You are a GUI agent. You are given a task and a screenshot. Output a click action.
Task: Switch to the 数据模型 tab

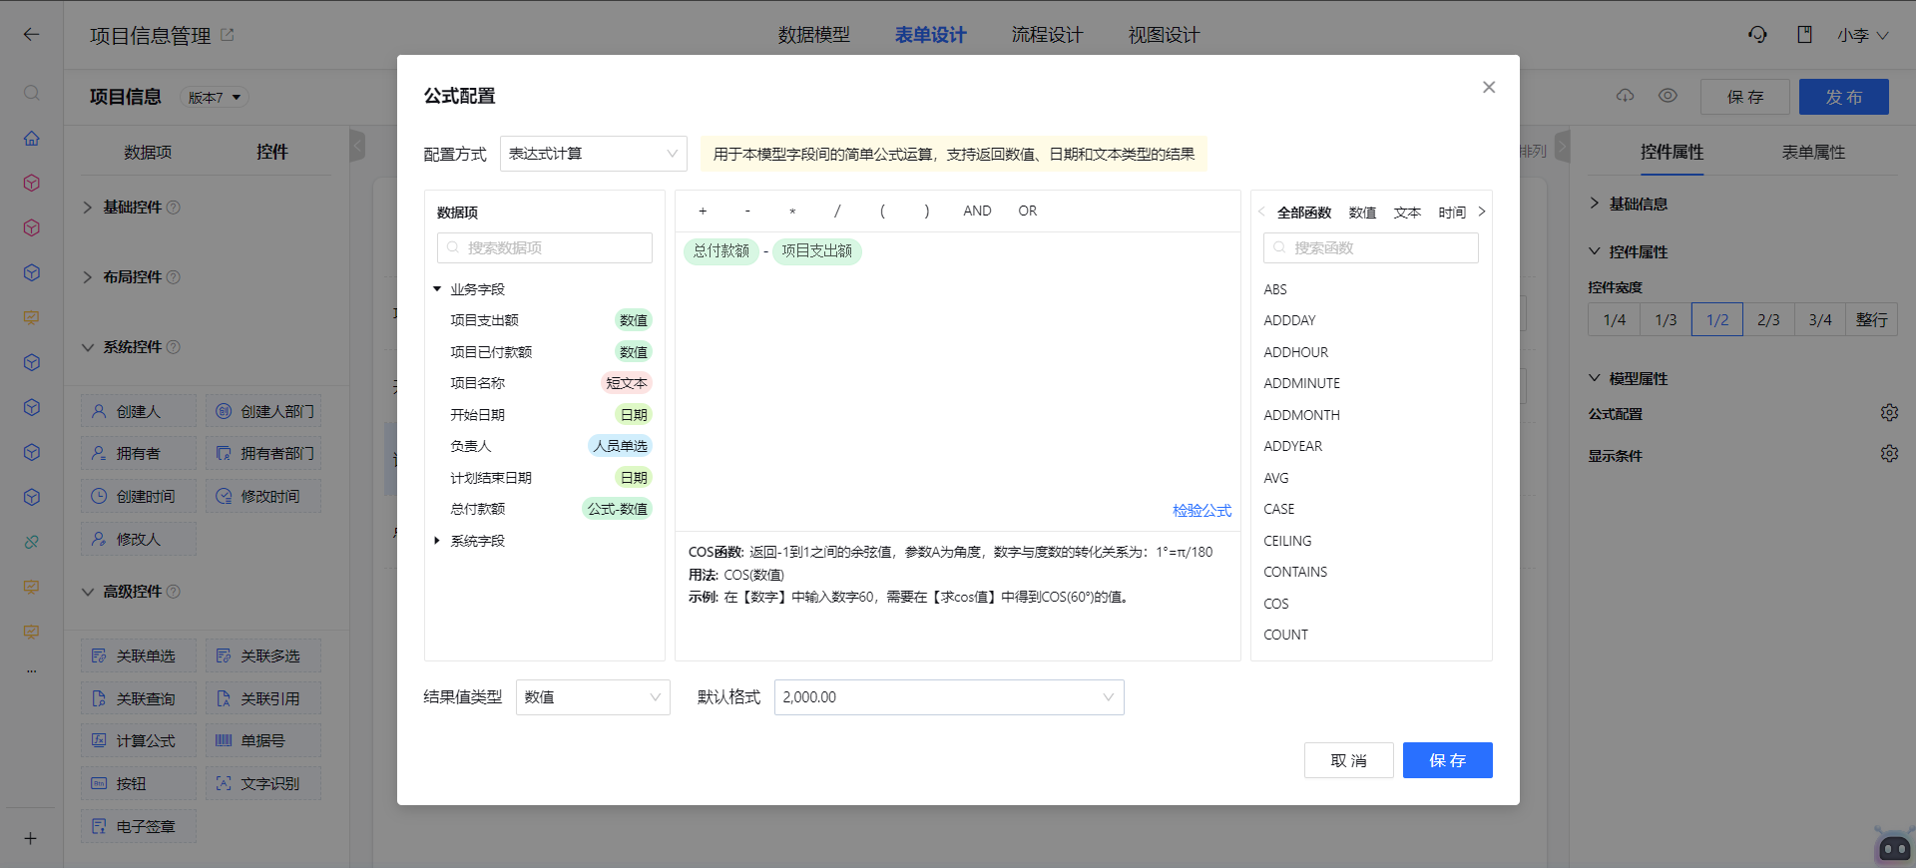(x=813, y=35)
